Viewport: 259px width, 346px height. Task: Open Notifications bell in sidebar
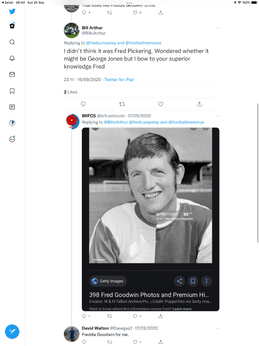pos(12,58)
